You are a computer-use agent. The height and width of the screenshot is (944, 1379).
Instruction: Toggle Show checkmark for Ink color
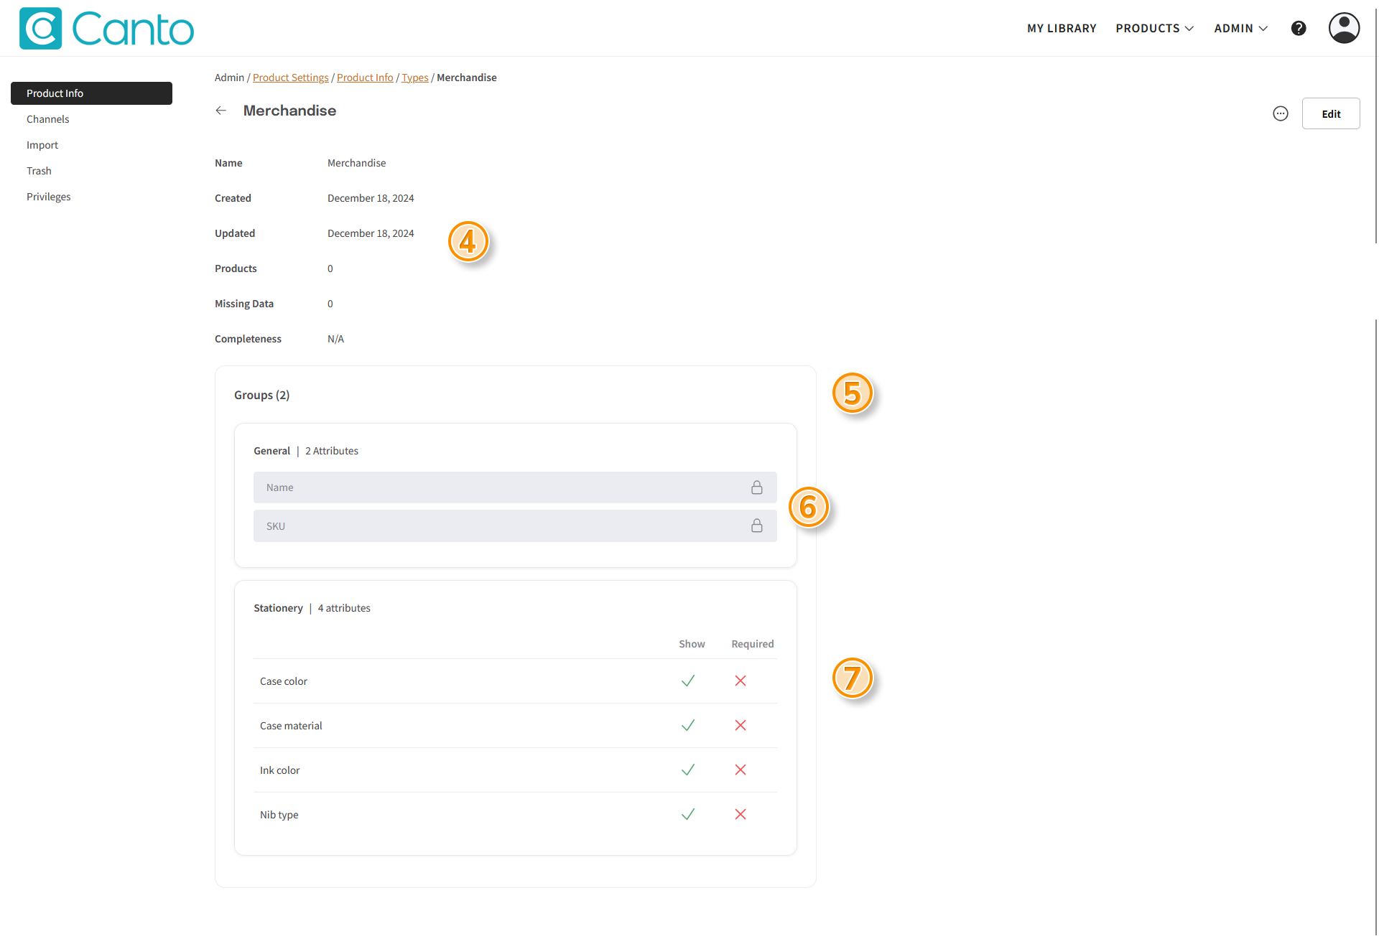coord(687,770)
